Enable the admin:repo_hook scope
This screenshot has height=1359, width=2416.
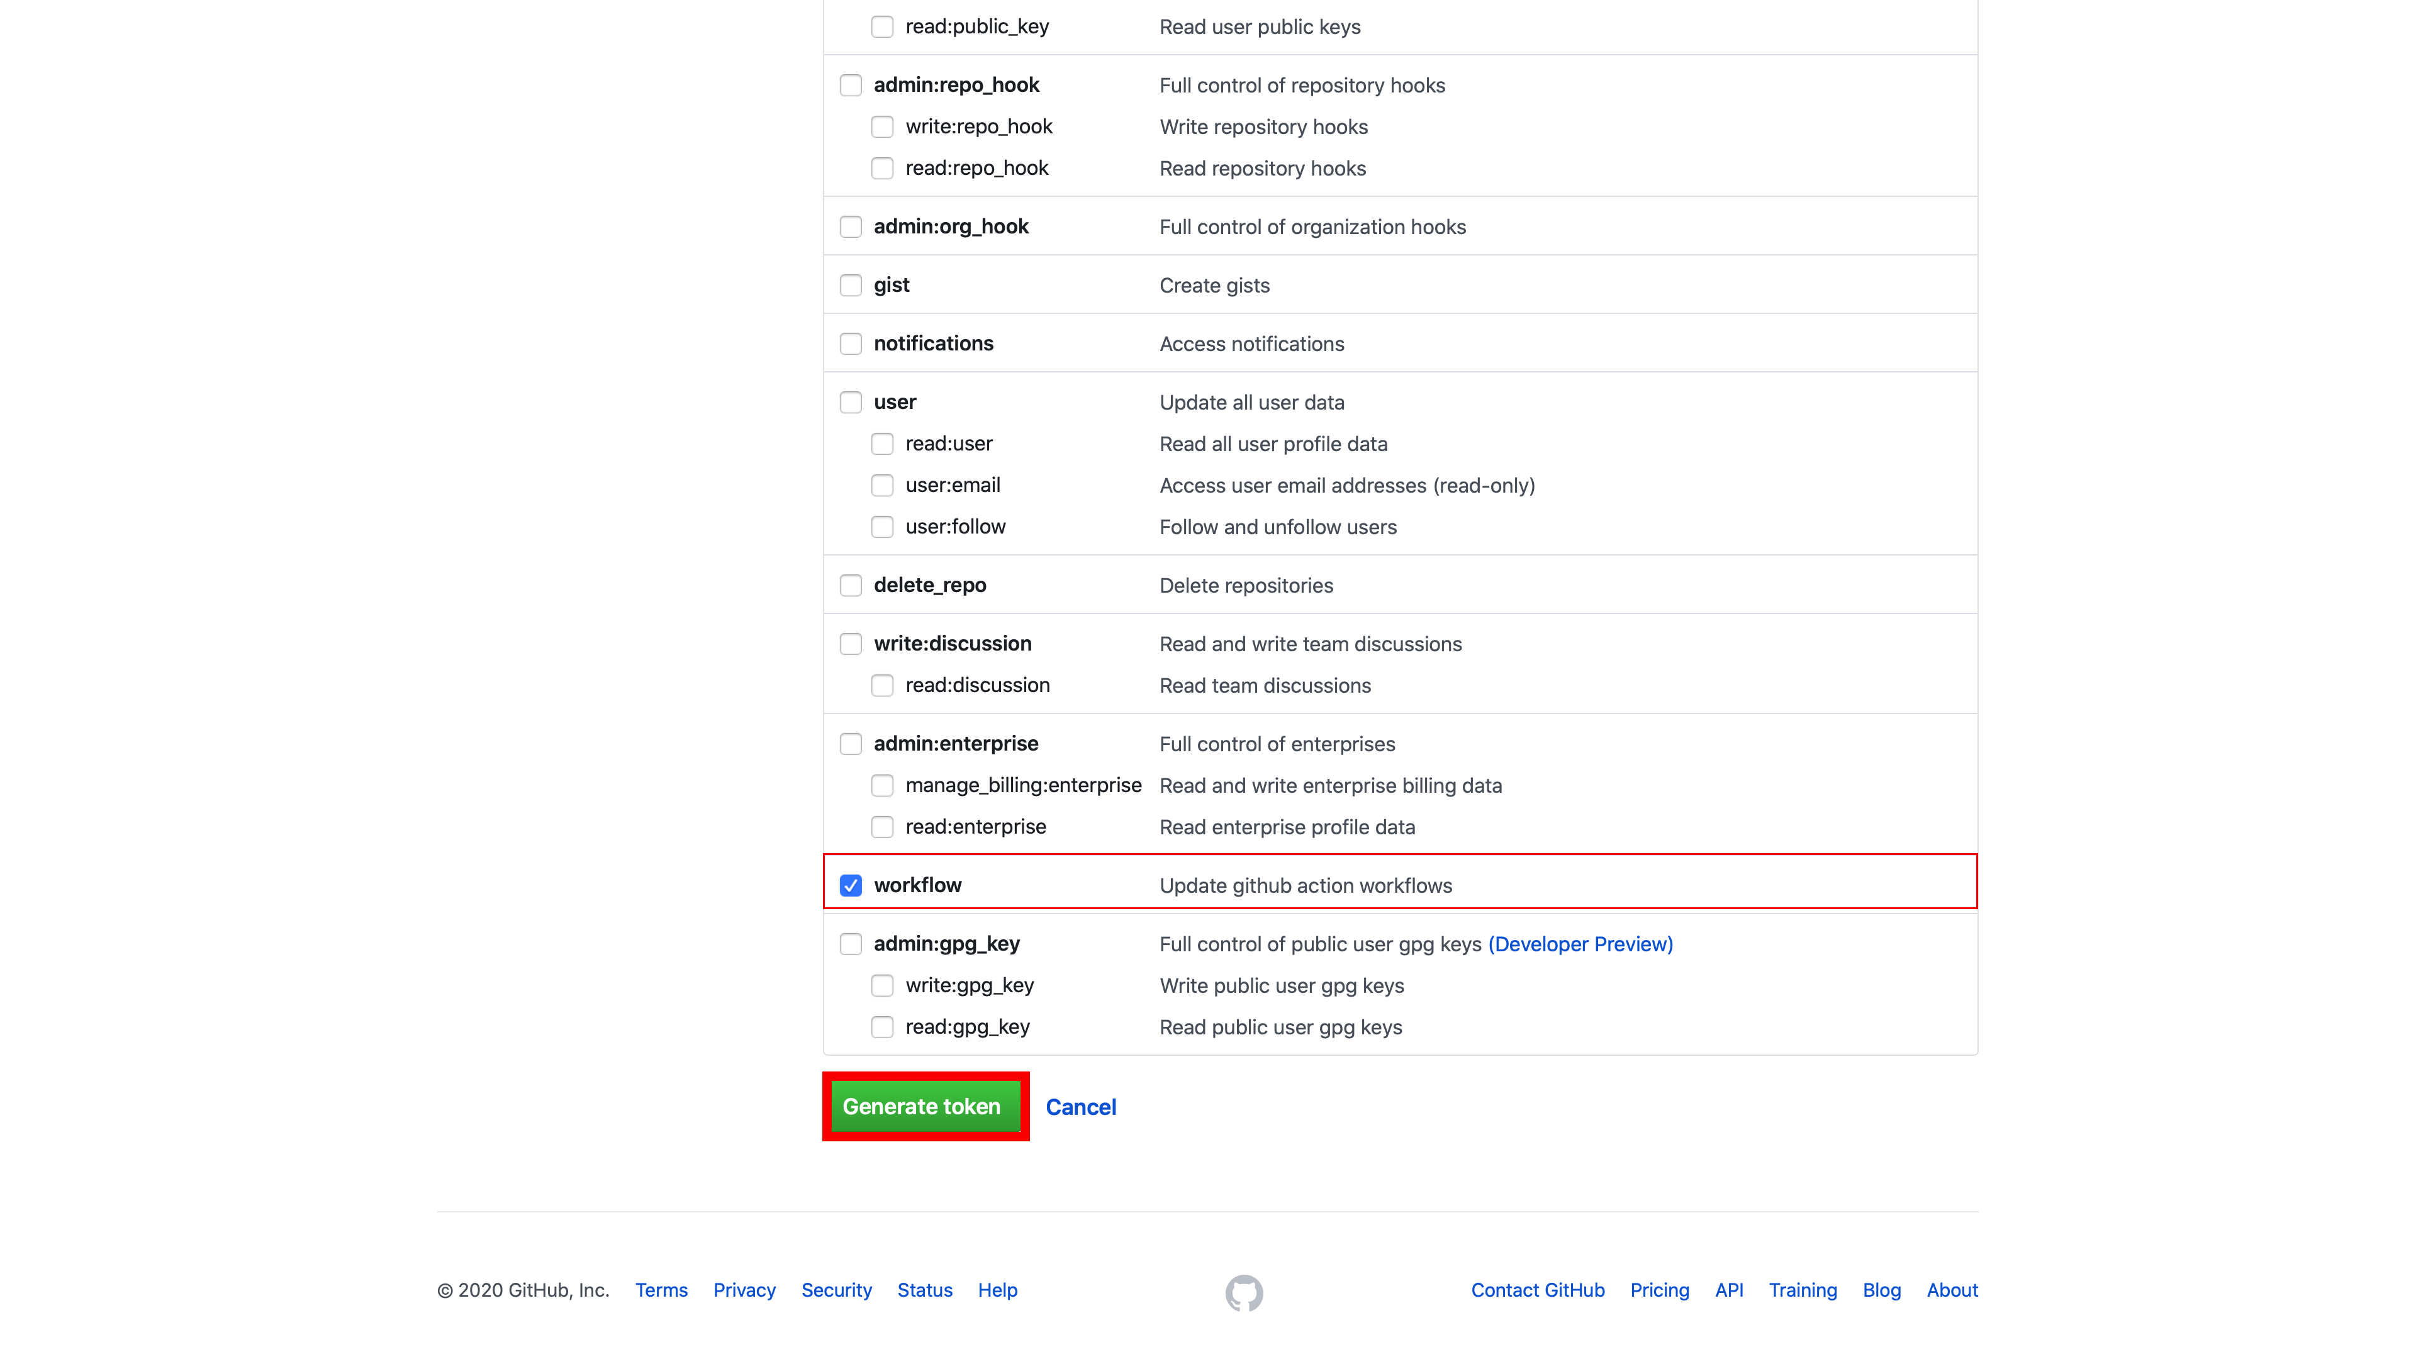(851, 86)
